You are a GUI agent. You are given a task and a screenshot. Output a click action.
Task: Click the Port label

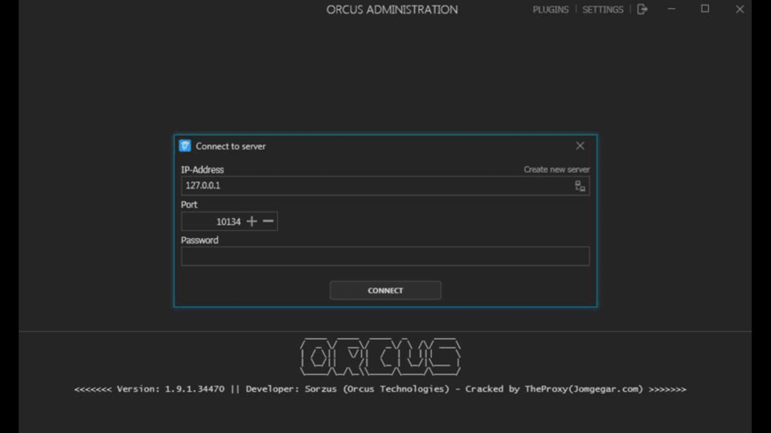(189, 204)
